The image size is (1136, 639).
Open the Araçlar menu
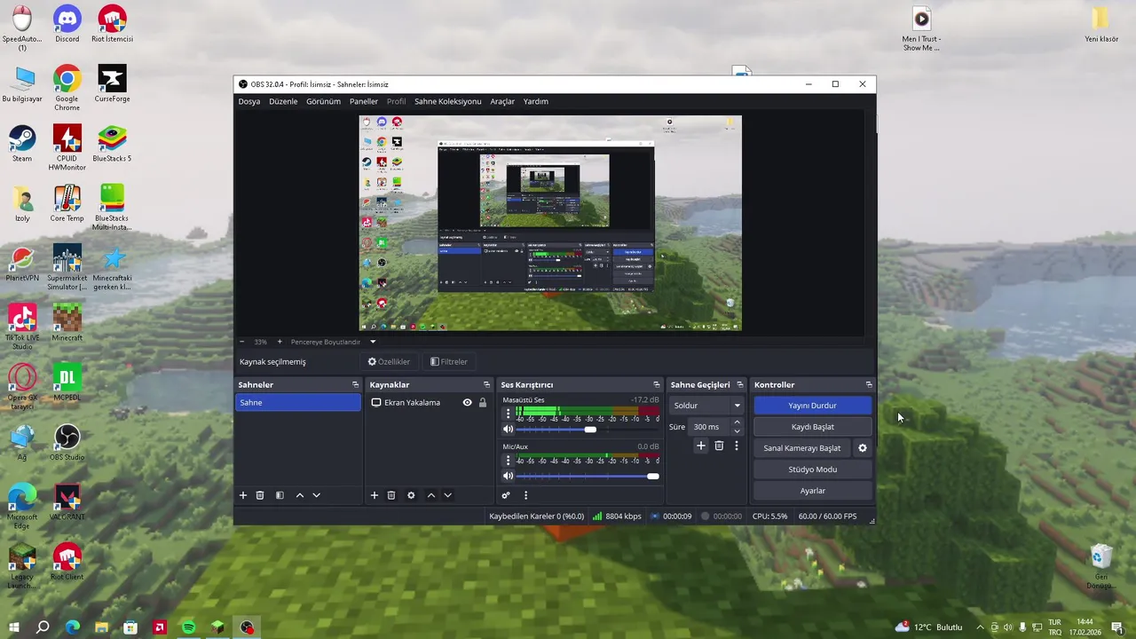tap(502, 101)
